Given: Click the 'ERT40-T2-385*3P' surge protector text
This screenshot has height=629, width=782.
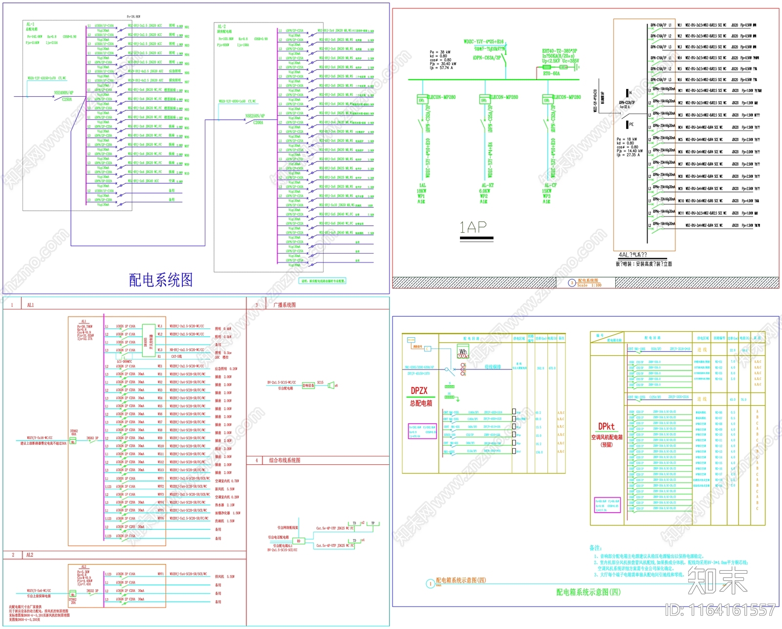Looking at the screenshot, I should point(560,51).
